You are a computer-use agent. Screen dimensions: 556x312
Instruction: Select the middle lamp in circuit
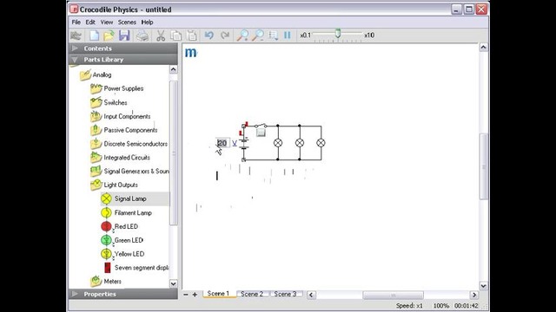[x=300, y=143]
